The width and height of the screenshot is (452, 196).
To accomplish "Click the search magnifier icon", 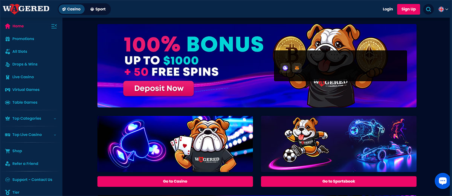I will [x=428, y=9].
